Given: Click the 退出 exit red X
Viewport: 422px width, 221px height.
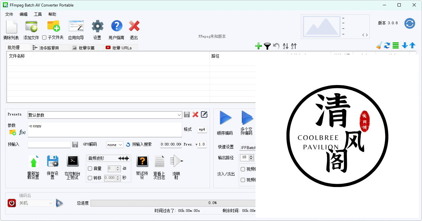Looking at the screenshot, I should [134, 26].
